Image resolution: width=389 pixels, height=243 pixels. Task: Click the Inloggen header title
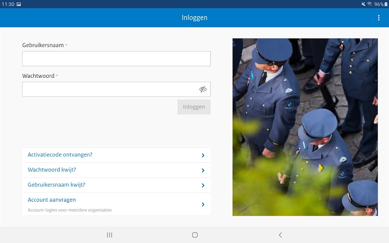tap(194, 18)
